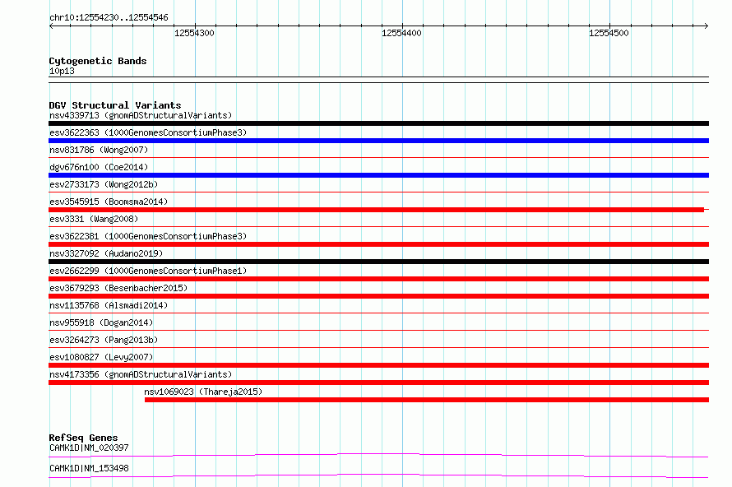
Task: Open nsv1069023 (Thareja2015) variant label
Action: point(203,392)
